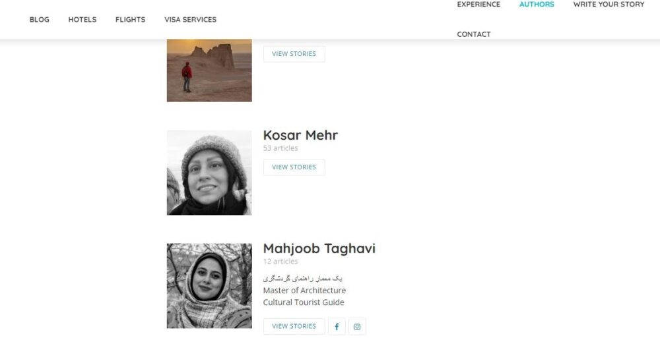View stories by Kosar Mehr
Viewport: 660px width, 342px height.
(x=294, y=167)
